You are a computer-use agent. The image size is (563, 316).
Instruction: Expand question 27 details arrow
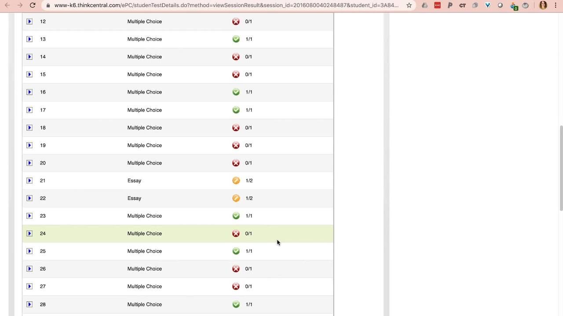coord(29,286)
